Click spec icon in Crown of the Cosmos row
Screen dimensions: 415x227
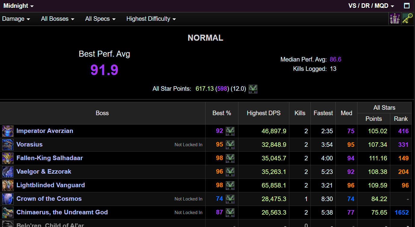coord(230,199)
